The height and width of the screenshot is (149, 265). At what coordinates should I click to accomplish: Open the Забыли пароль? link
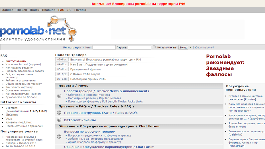(x=203, y=47)
